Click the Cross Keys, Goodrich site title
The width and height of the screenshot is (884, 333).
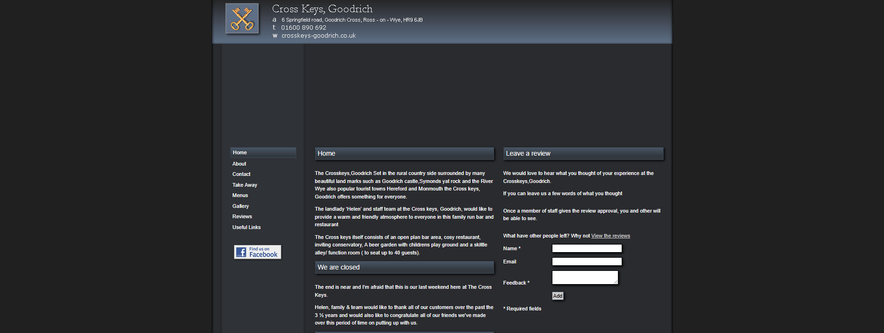(x=322, y=9)
